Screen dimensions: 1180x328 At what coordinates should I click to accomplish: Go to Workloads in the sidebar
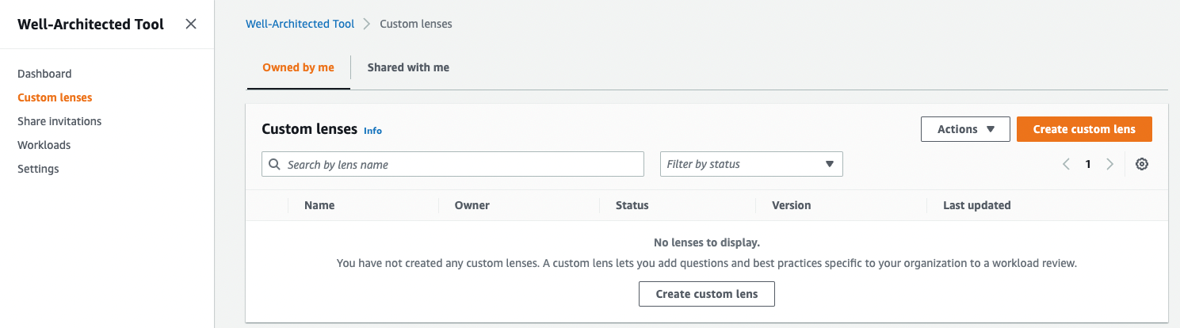pos(44,145)
